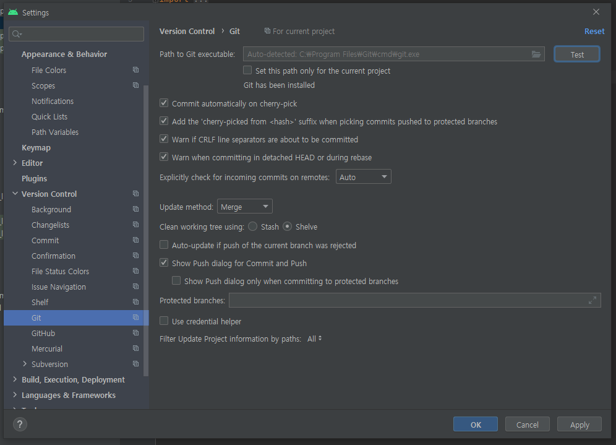Viewport: 616px width, 445px height.
Task: Click the Android Studio logo in title bar
Action: (x=13, y=12)
